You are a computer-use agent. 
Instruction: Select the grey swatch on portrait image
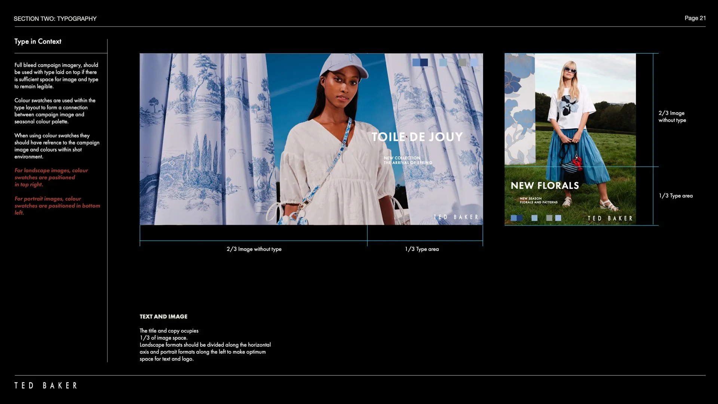coord(549,218)
